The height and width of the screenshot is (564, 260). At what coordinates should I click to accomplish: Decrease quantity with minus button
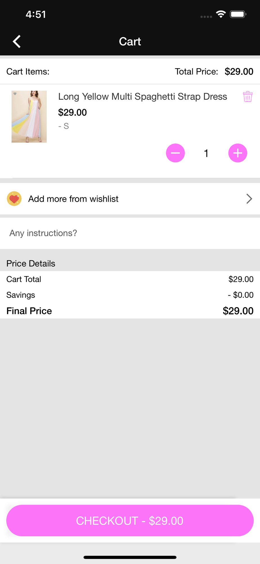tap(175, 153)
